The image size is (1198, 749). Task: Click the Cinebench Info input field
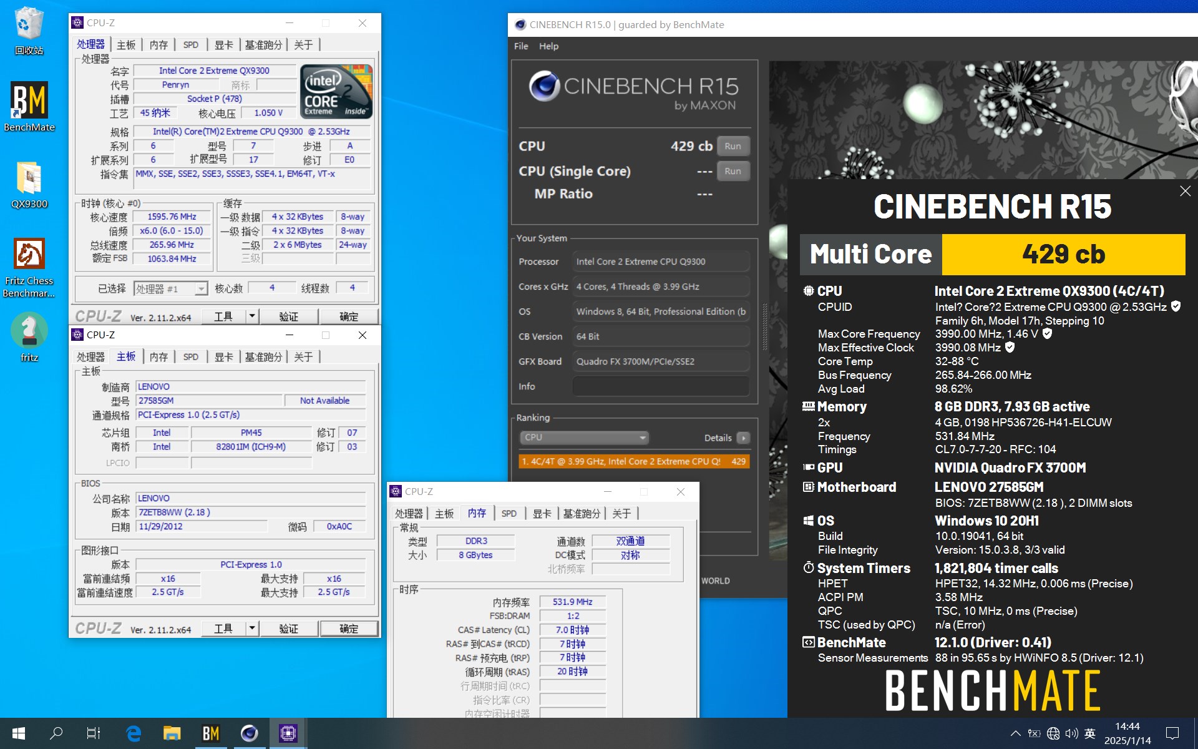pos(661,386)
